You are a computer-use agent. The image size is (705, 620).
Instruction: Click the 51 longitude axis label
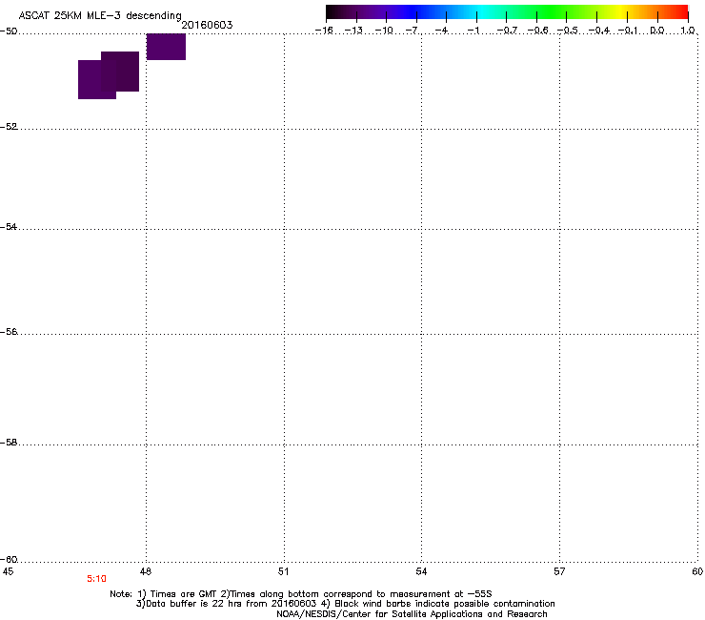(x=283, y=571)
